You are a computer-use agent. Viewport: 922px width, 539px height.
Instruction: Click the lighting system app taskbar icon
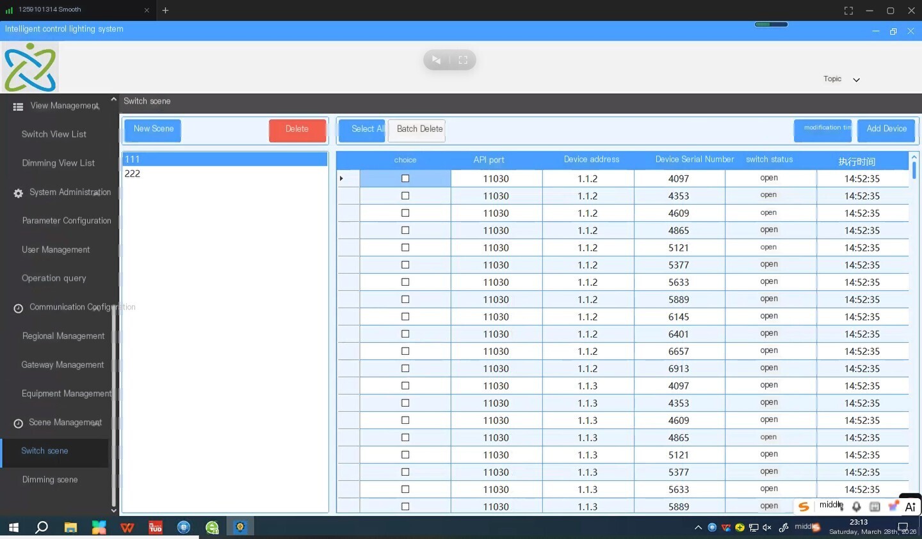pyautogui.click(x=240, y=527)
